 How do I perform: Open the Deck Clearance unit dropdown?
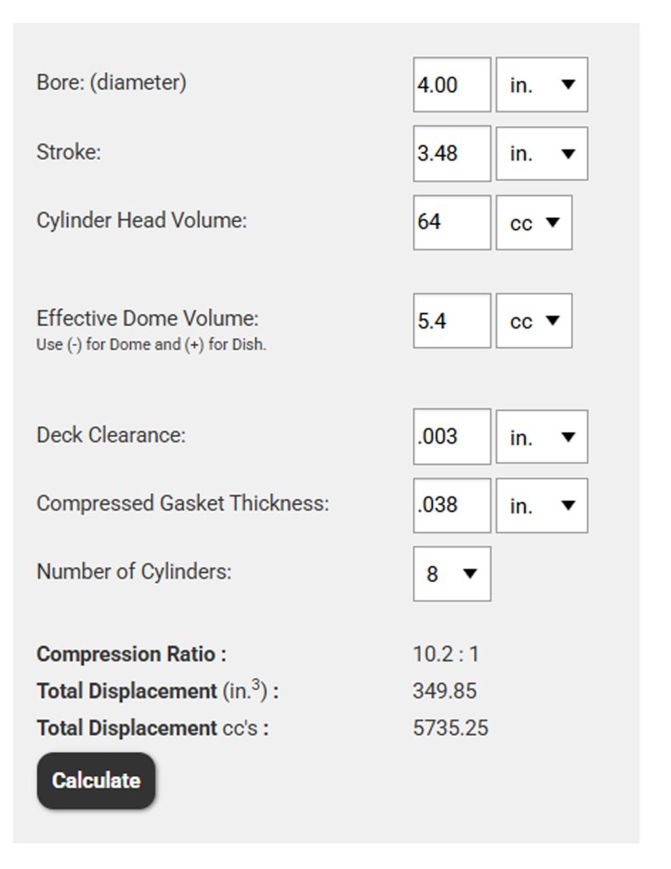click(x=542, y=436)
